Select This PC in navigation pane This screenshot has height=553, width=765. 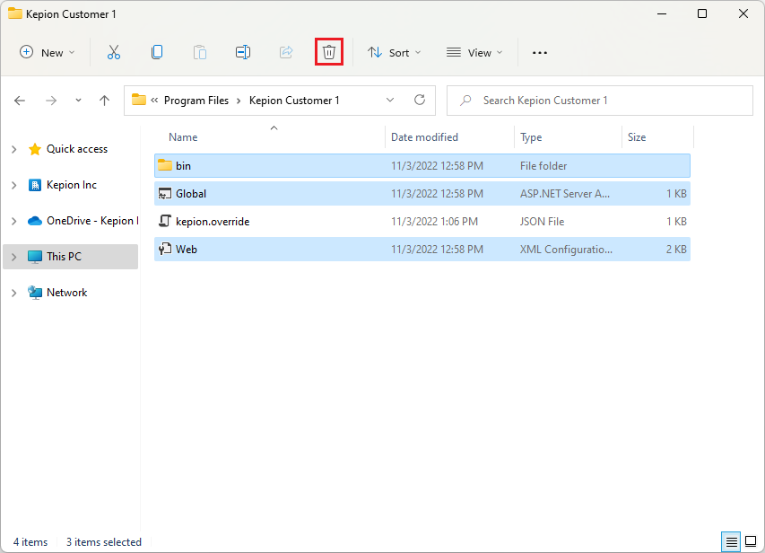64,257
